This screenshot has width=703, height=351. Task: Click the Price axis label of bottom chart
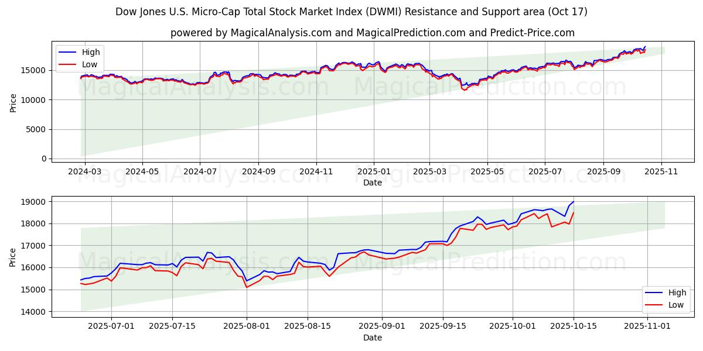tap(13, 256)
